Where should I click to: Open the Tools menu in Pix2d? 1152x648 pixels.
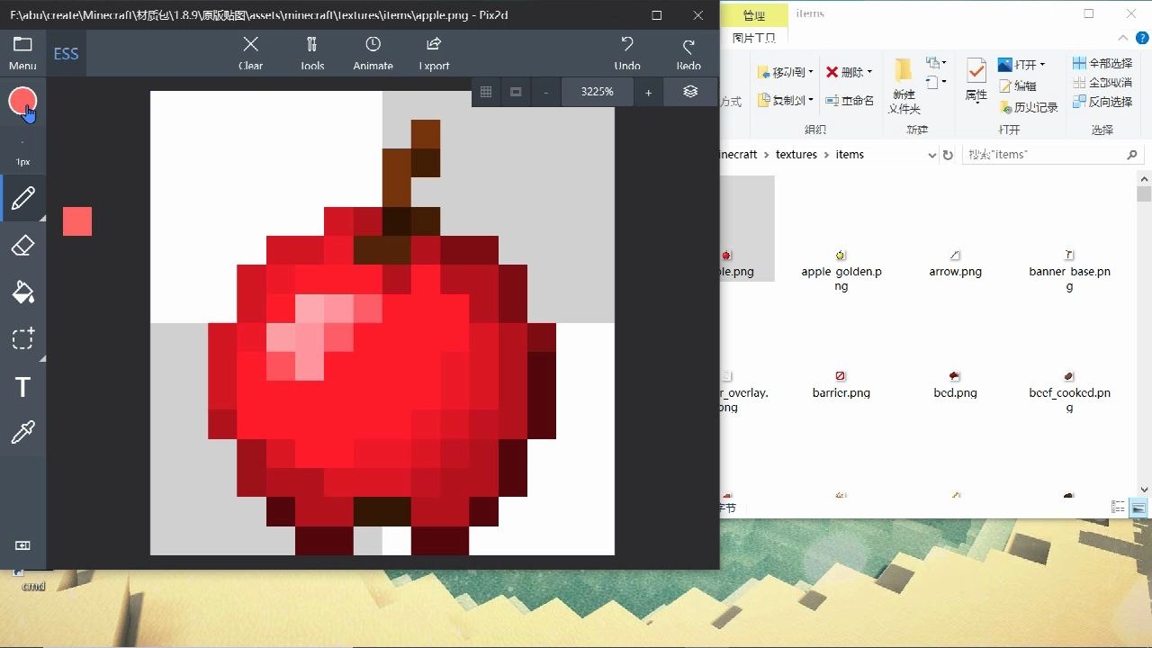311,53
